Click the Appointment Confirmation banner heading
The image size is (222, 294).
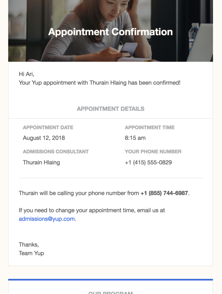[x=110, y=32]
